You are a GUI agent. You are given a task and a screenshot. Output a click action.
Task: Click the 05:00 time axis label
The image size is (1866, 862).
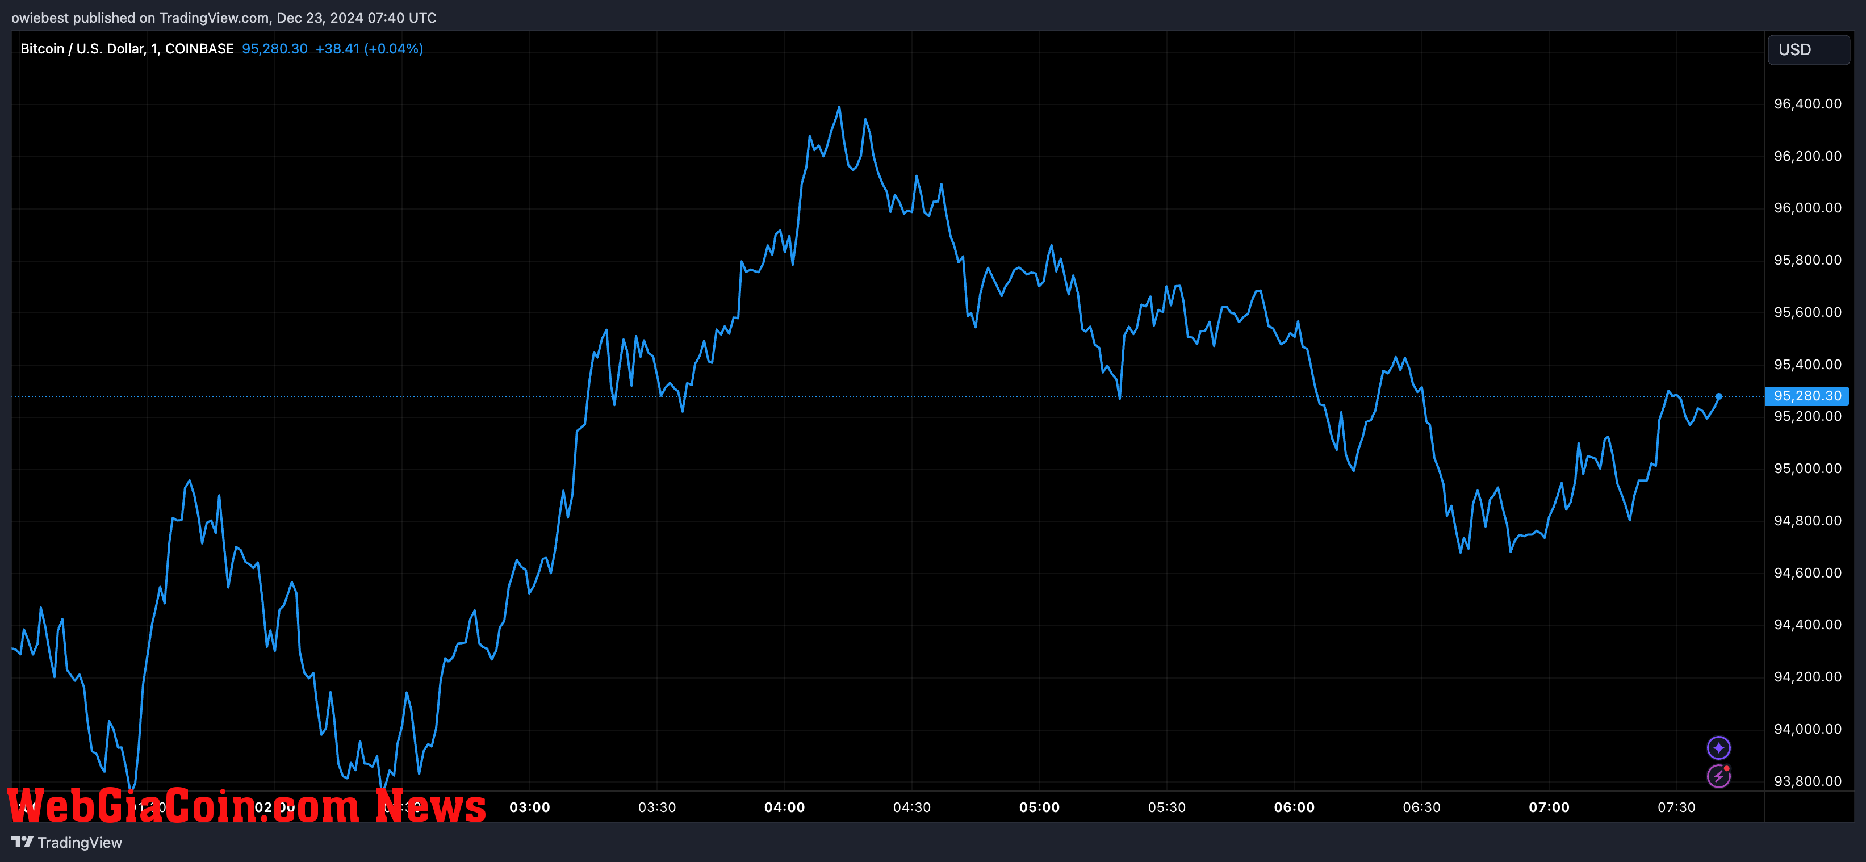pos(1040,807)
